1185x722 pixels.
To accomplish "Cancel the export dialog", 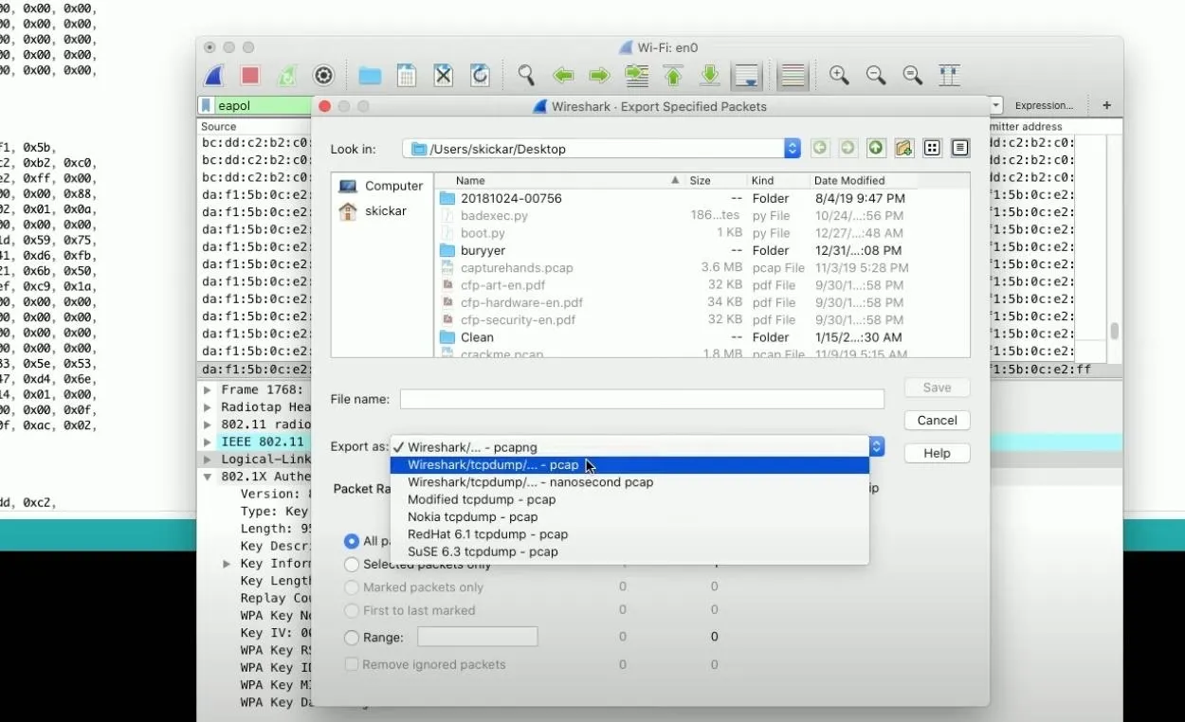I will [937, 420].
